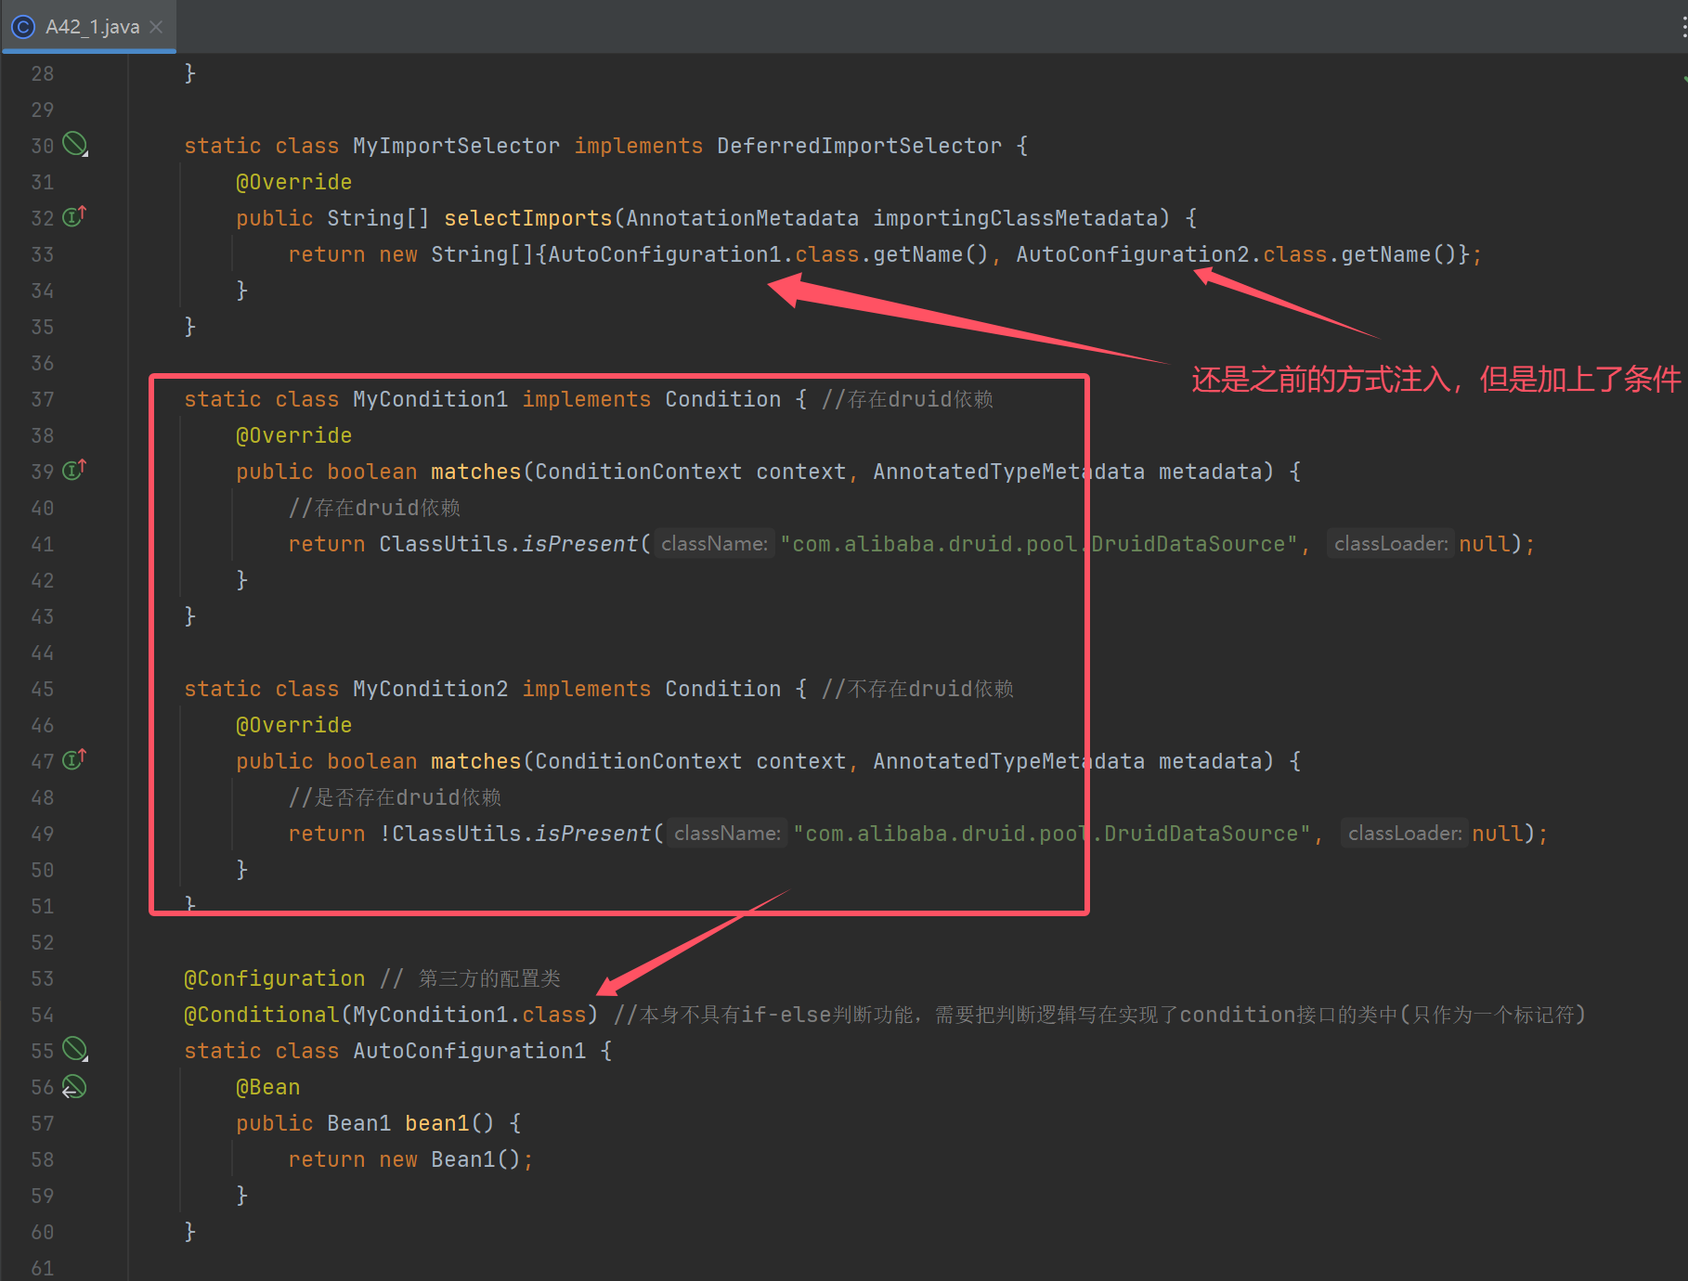Click the classLoader: parameter hint on line 41
This screenshot has width=1688, height=1281.
1390,543
